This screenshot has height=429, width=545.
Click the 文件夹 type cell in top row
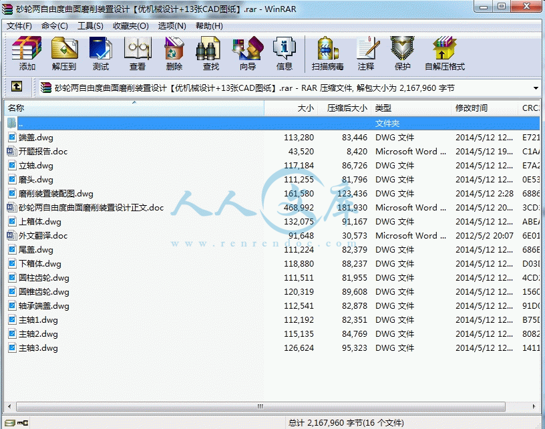pyautogui.click(x=387, y=124)
